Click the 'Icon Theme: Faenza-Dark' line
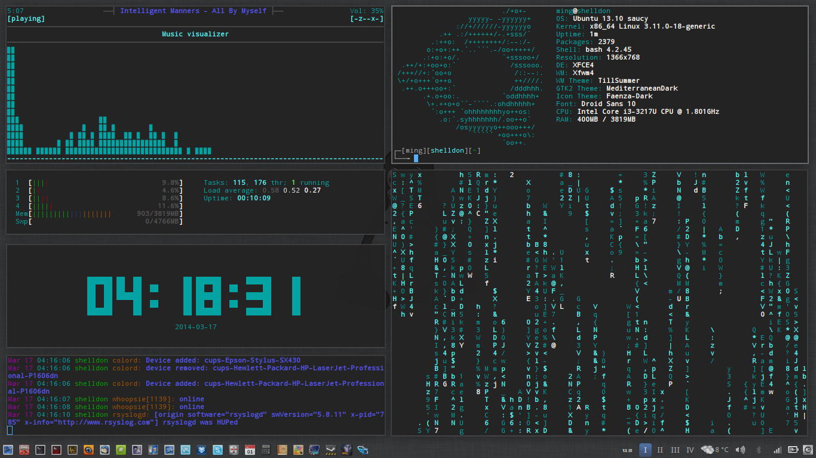Viewport: 816px width, 458px height. click(605, 96)
